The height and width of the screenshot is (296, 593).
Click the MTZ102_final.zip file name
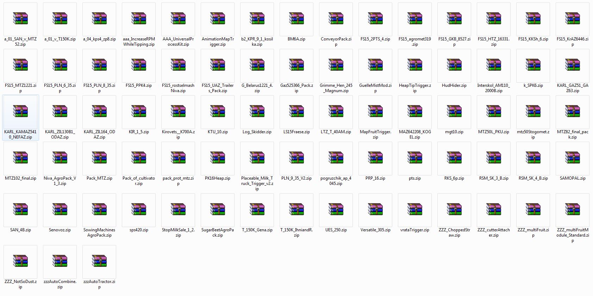tap(20, 178)
